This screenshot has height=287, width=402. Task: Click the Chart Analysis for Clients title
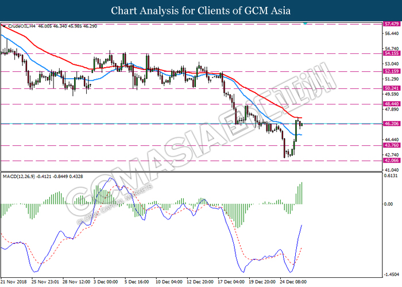201,11
